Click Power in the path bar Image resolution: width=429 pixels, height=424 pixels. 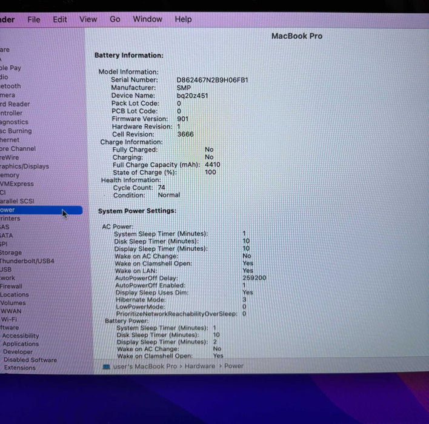[x=234, y=366]
